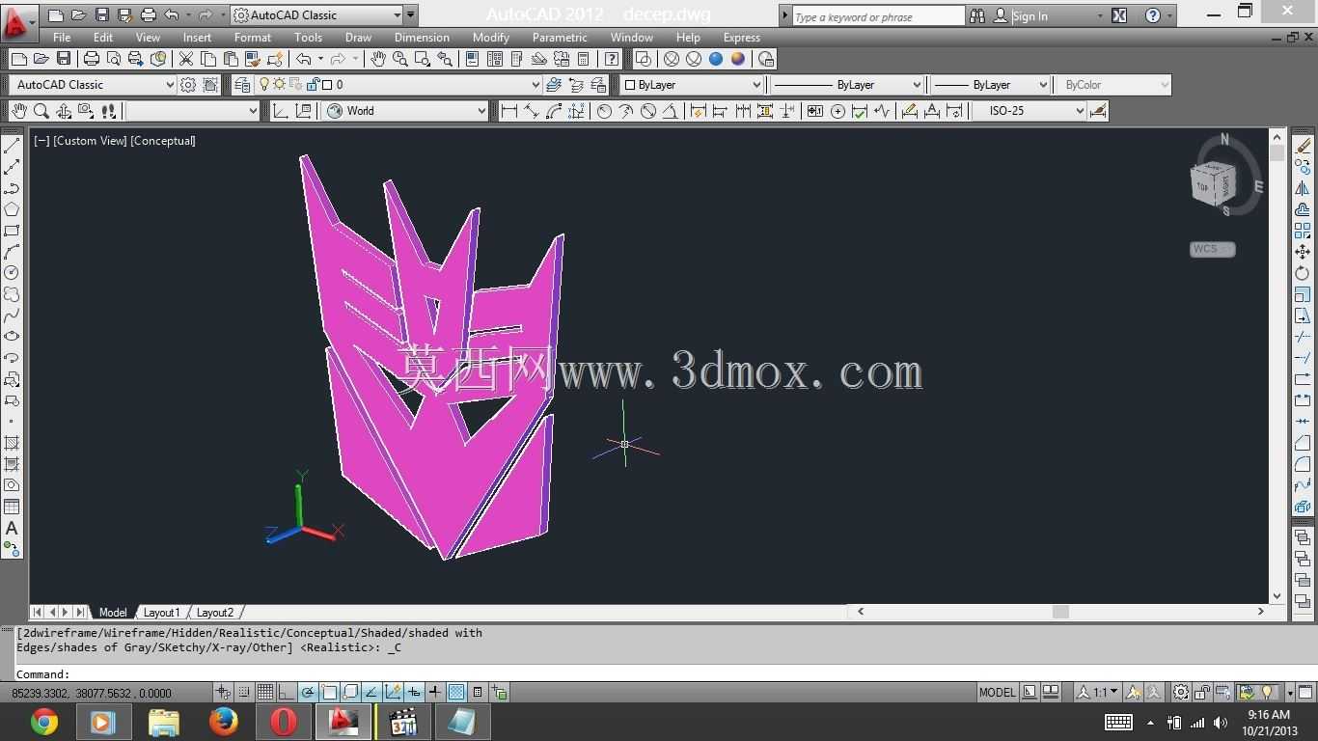Image resolution: width=1318 pixels, height=741 pixels.
Task: Click the search binoculars icon
Action: coord(977,16)
